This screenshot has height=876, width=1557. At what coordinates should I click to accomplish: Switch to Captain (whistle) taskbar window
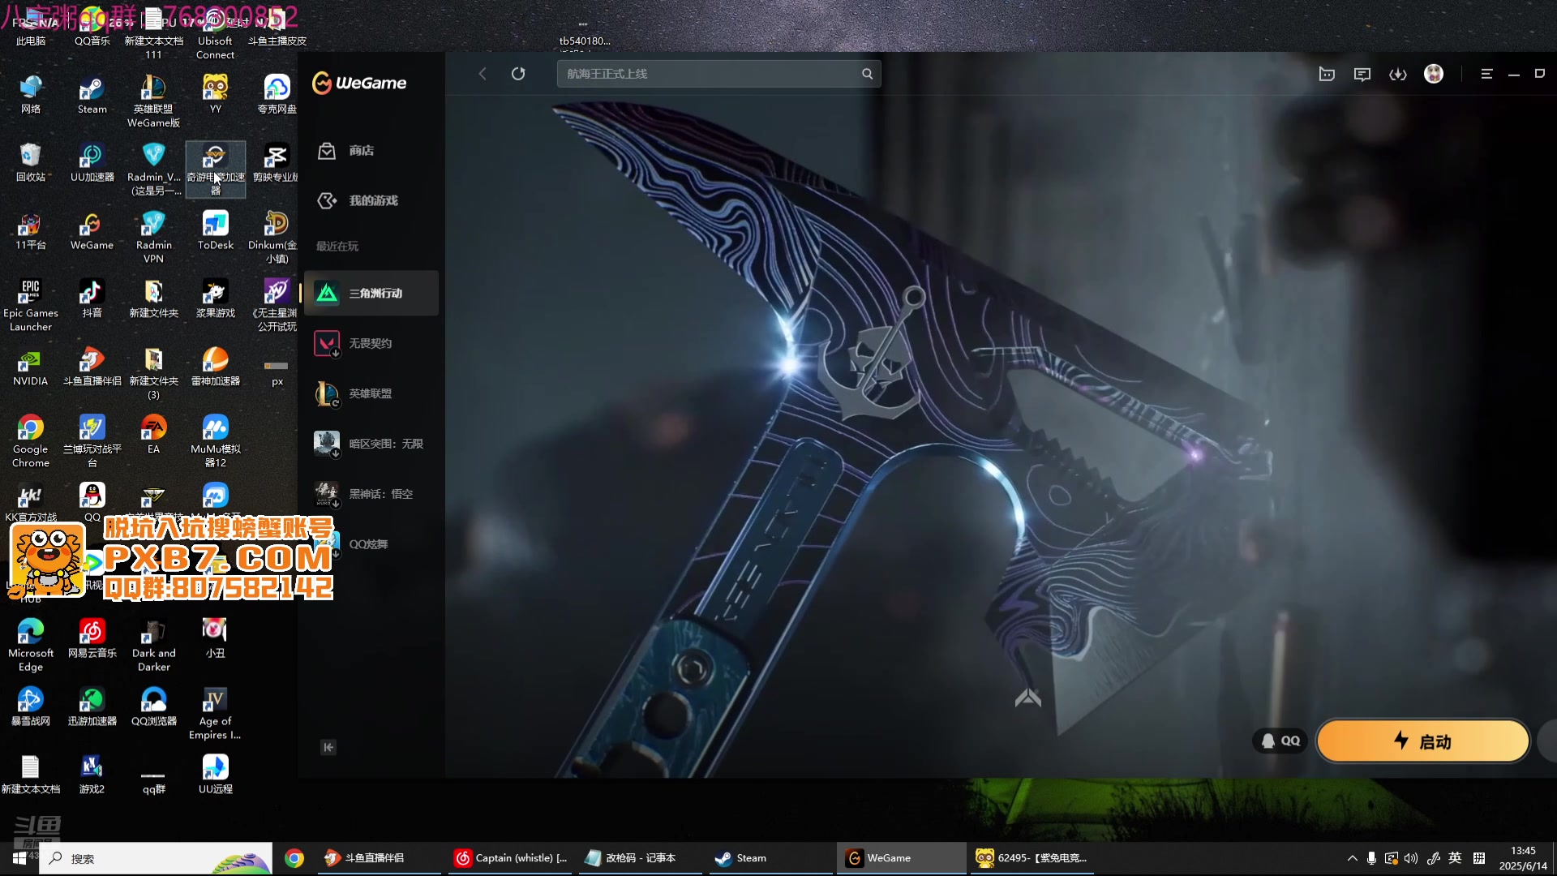(x=511, y=858)
